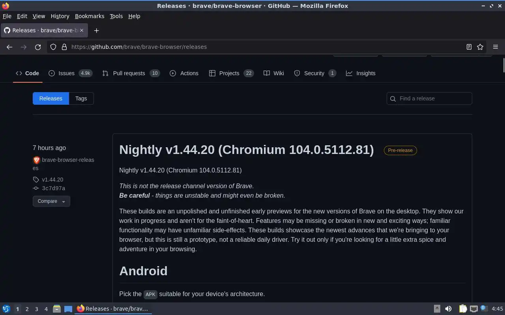Image resolution: width=505 pixels, height=315 pixels.
Task: Click the commit icon beside 3c7d97a
Action: tap(36, 188)
